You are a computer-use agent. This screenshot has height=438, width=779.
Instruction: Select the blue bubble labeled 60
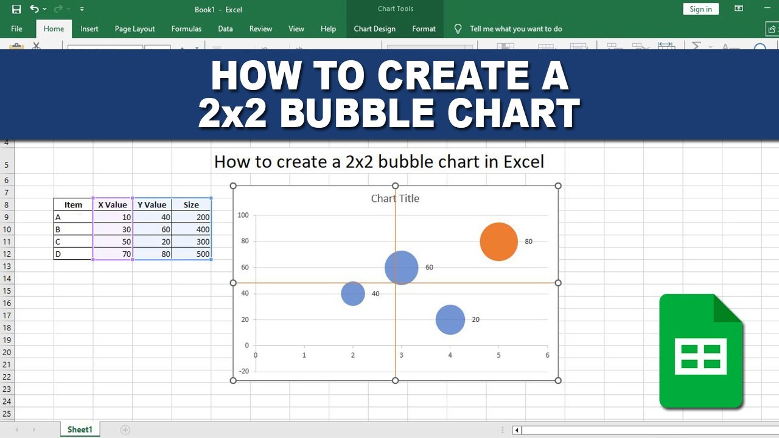tap(402, 268)
